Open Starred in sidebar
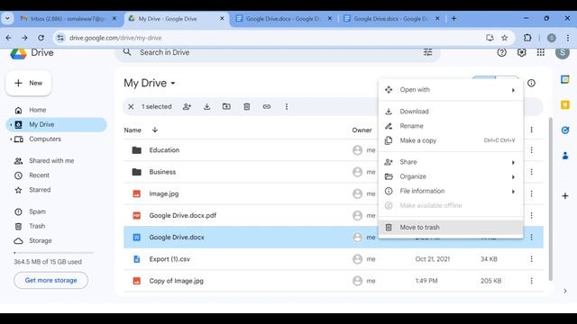This screenshot has width=577, height=324. (40, 190)
